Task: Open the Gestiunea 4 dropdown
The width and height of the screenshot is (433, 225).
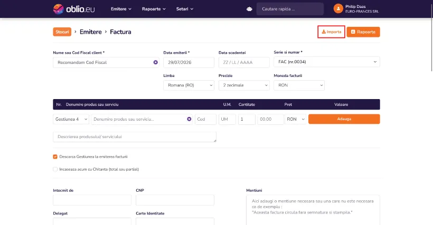Action: pyautogui.click(x=71, y=119)
